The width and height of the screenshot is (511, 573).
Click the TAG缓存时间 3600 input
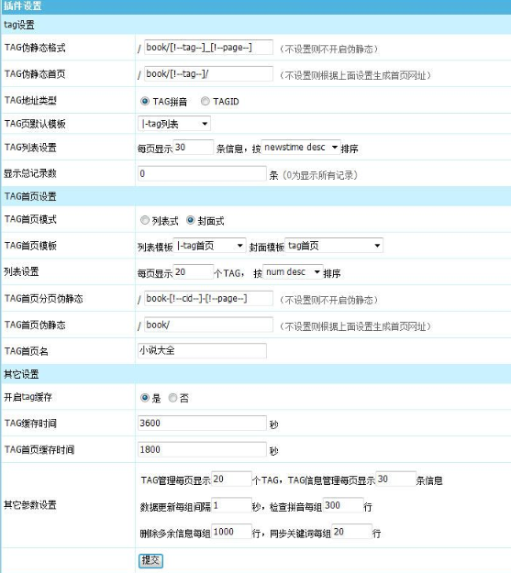point(202,424)
